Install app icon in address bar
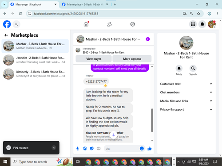 [185, 14]
